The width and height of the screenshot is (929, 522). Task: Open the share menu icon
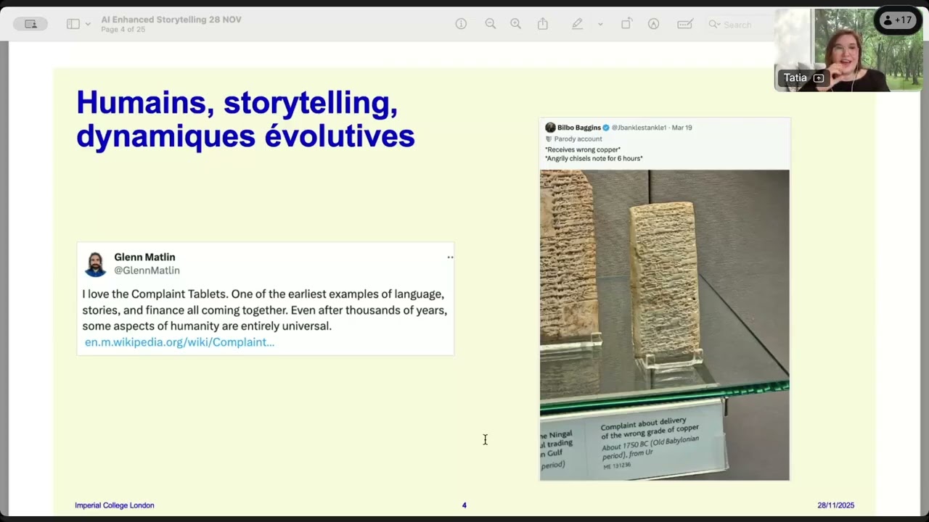543,24
